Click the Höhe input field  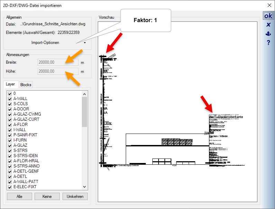[x=58, y=72]
